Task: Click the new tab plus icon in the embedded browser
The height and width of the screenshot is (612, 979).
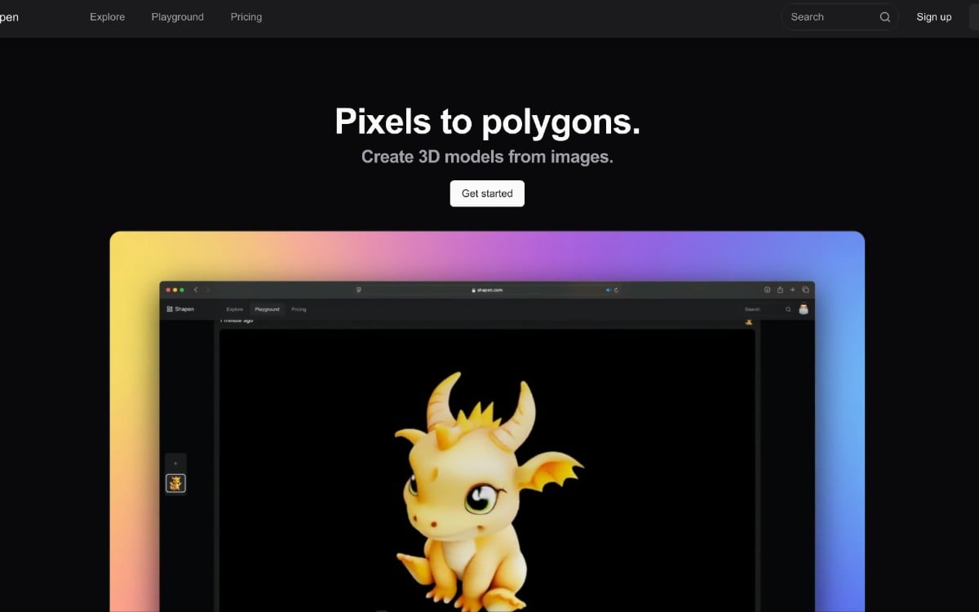Action: pyautogui.click(x=792, y=290)
